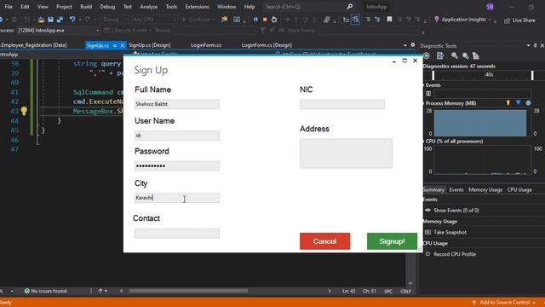Viewport: 545px width, 307px height.
Task: Click the SB user account avatar
Action: [490, 7]
